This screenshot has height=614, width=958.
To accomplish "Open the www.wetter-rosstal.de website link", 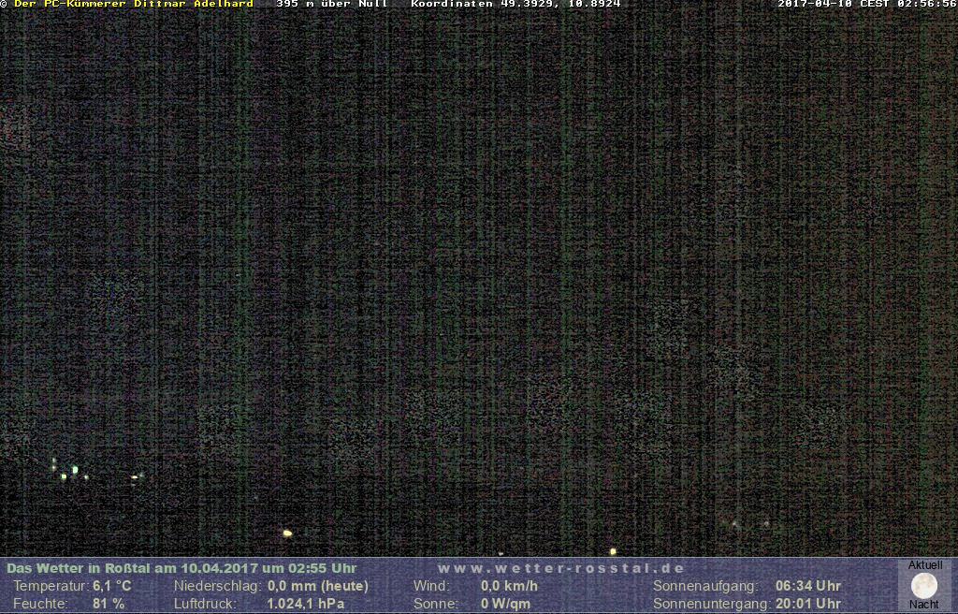I will [x=561, y=568].
